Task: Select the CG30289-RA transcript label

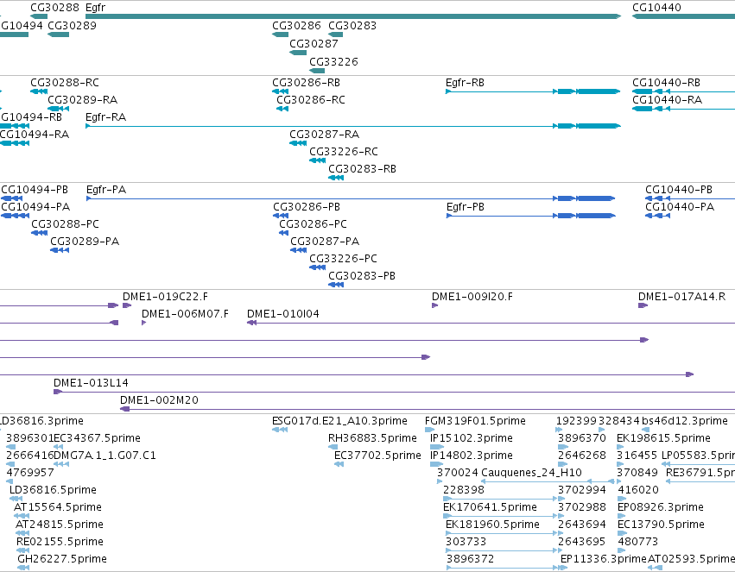Action: click(x=83, y=100)
